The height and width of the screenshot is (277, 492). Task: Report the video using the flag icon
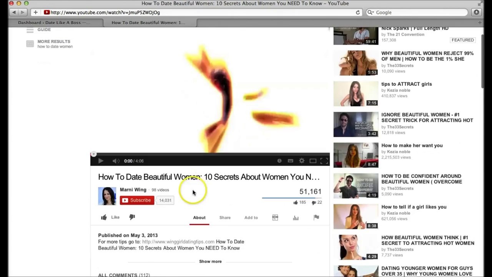point(316,218)
